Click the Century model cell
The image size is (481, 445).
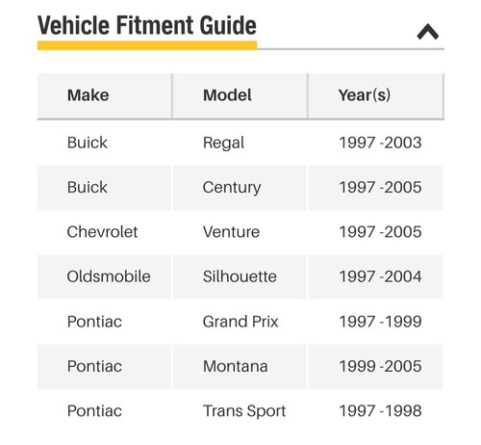[232, 188]
